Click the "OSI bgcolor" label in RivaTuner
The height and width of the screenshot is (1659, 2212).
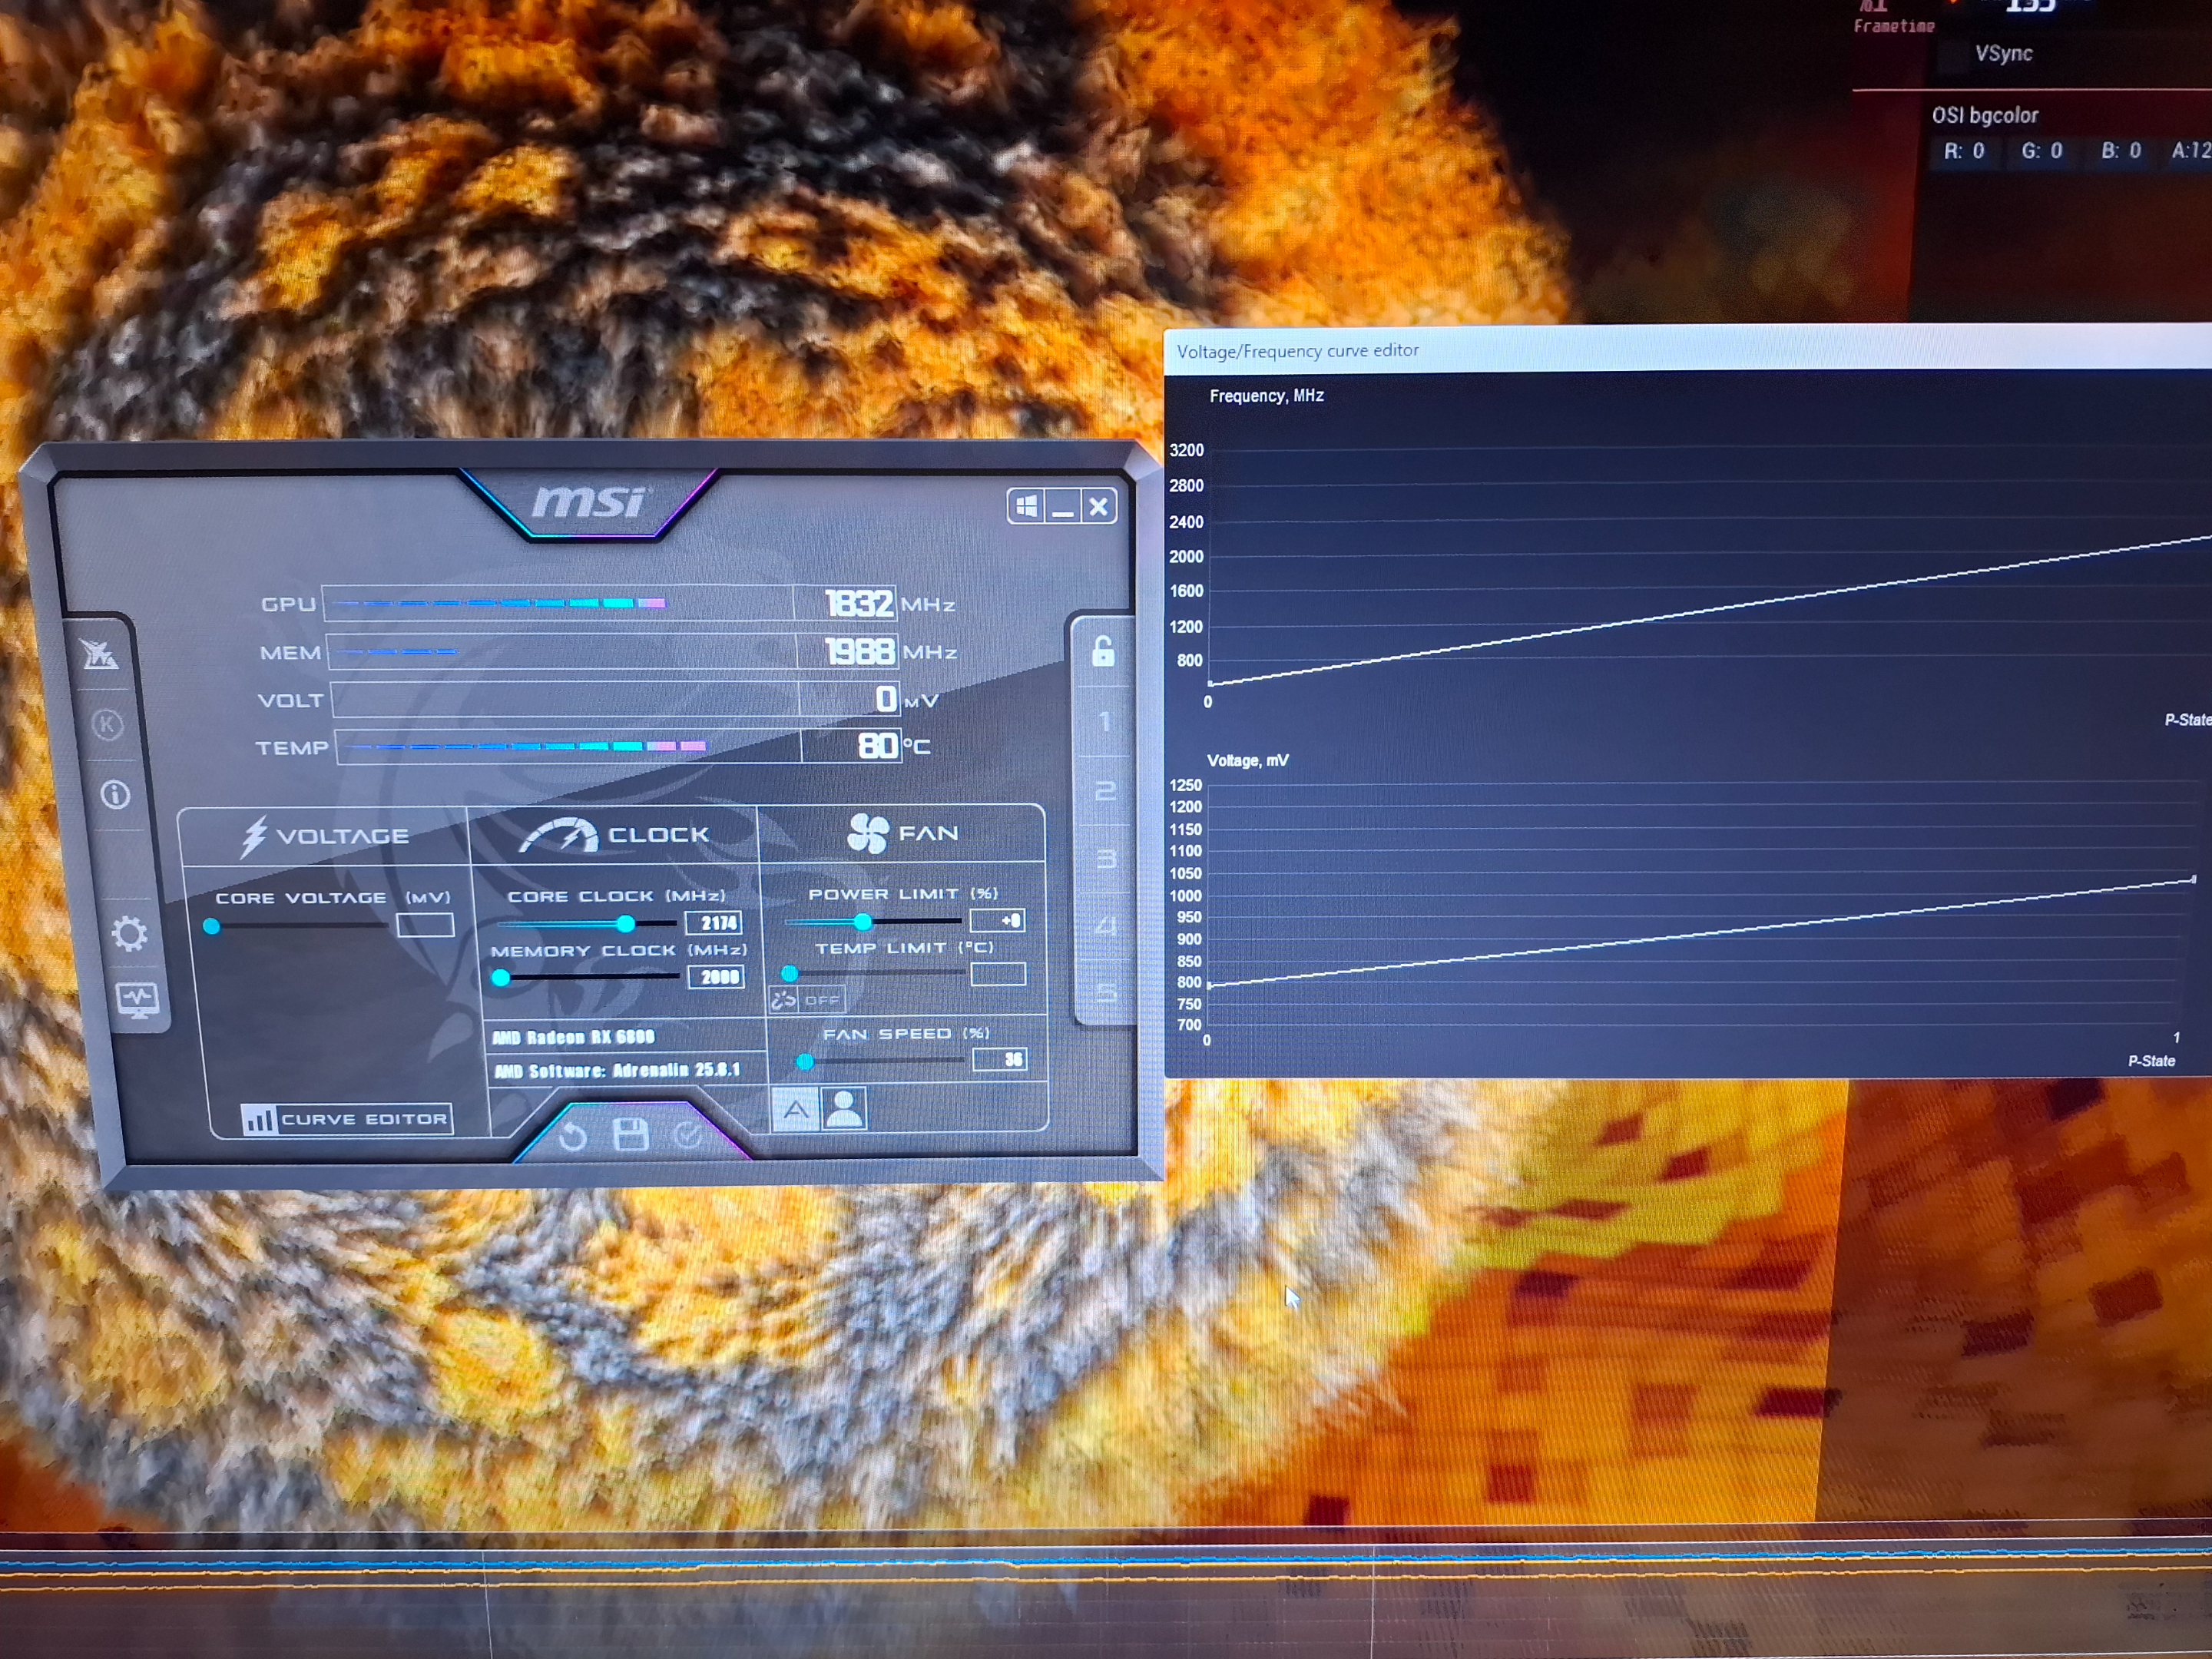tap(1985, 116)
